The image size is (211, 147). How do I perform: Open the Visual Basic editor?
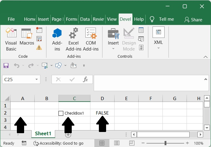(11, 39)
